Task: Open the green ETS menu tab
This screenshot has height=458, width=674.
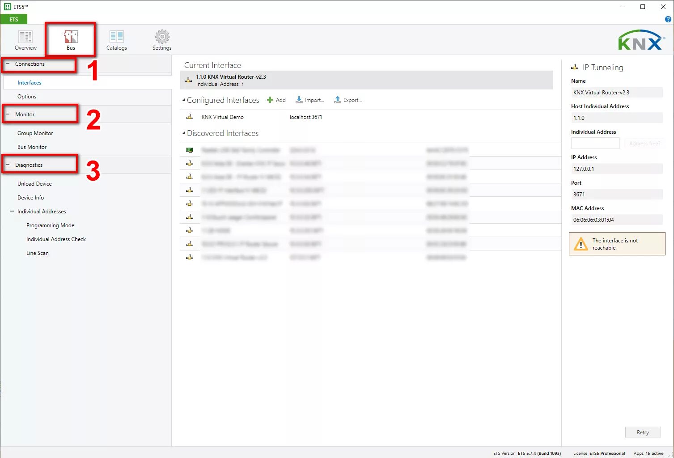Action: [14, 19]
